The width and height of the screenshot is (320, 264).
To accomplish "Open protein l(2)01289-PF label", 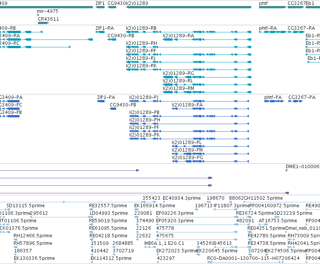I will [x=144, y=127].
